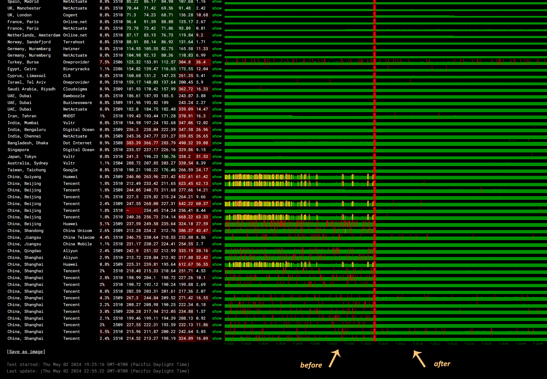Click 'show' for Egypt, Cairo Binaryracks row
Screen dimensions: 547x379
[217, 69]
